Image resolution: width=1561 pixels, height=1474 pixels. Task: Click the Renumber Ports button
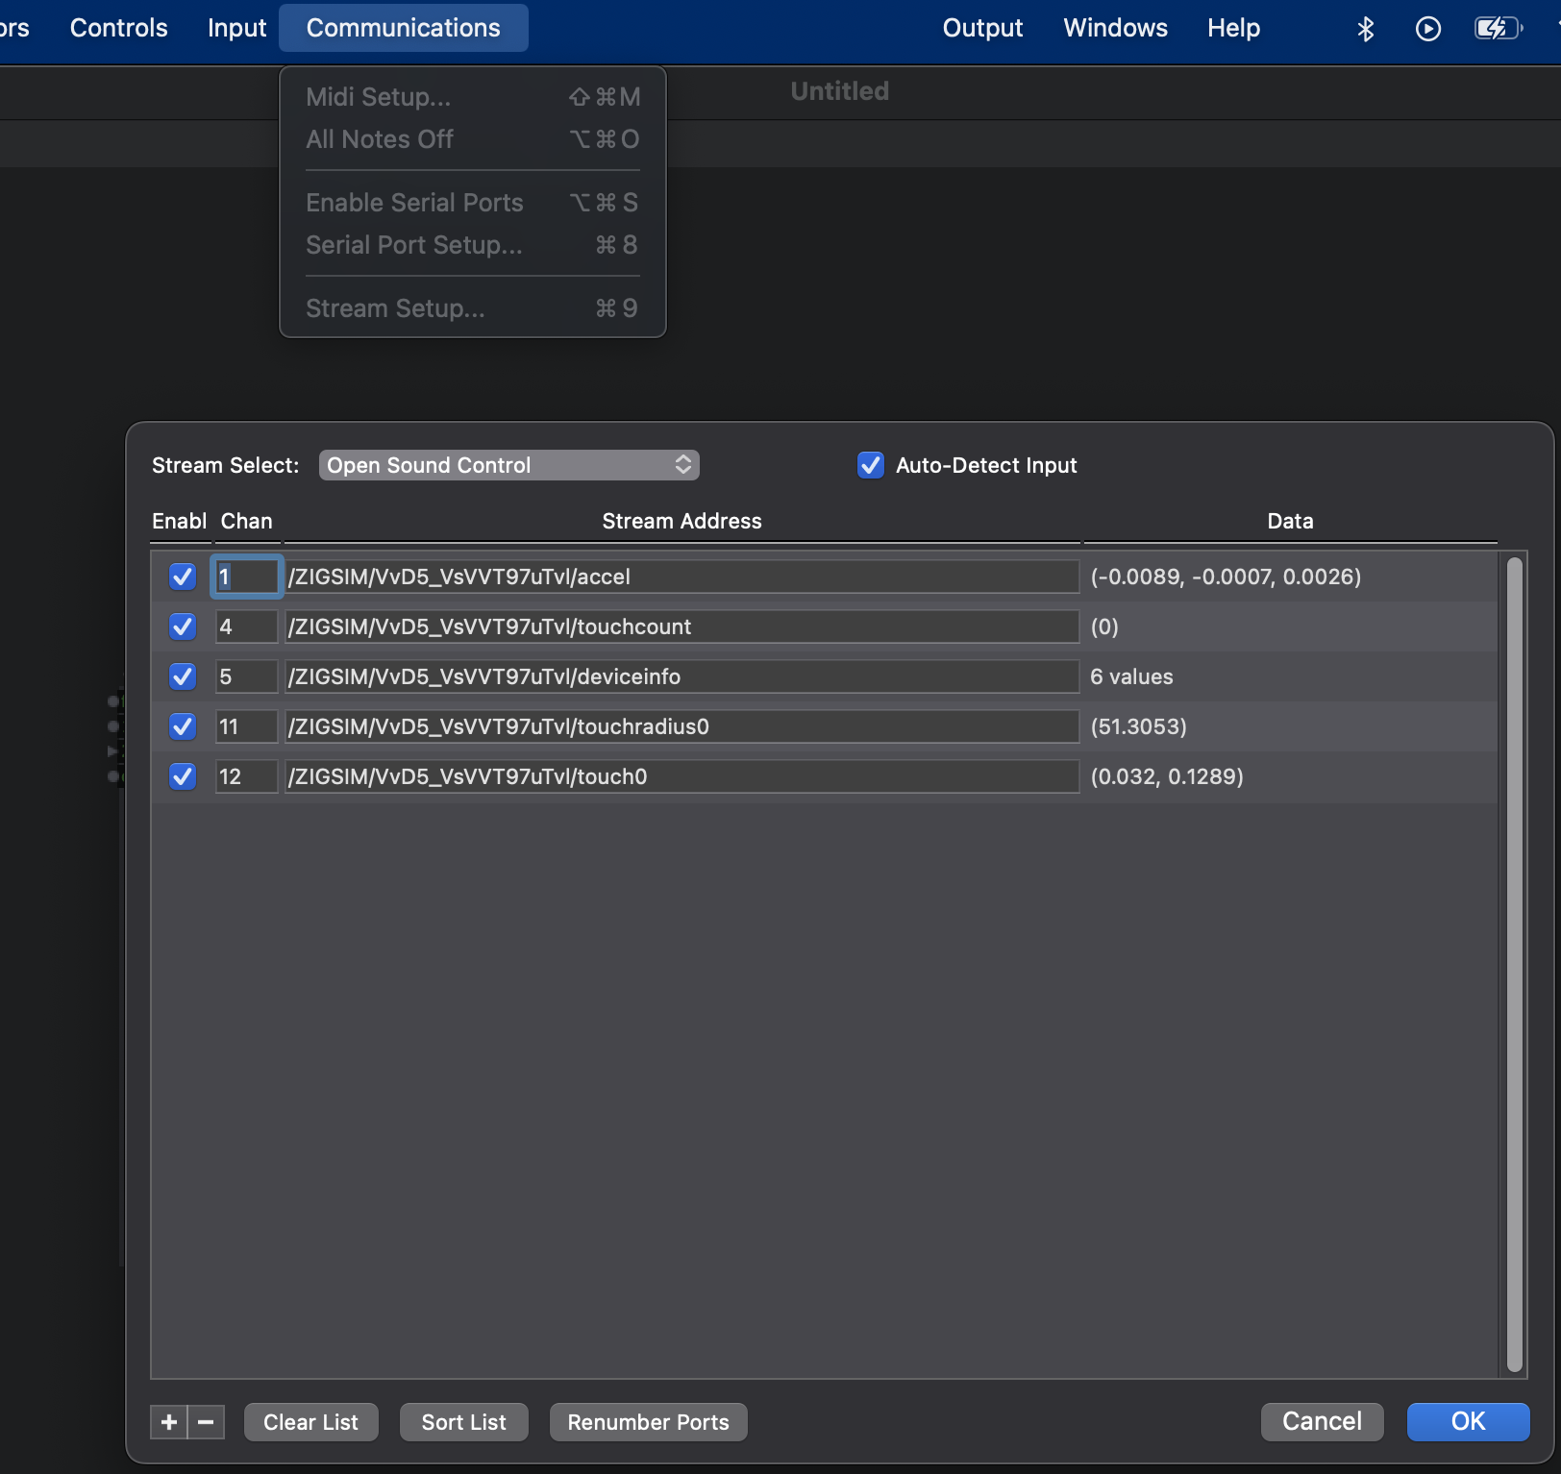pos(648,1422)
